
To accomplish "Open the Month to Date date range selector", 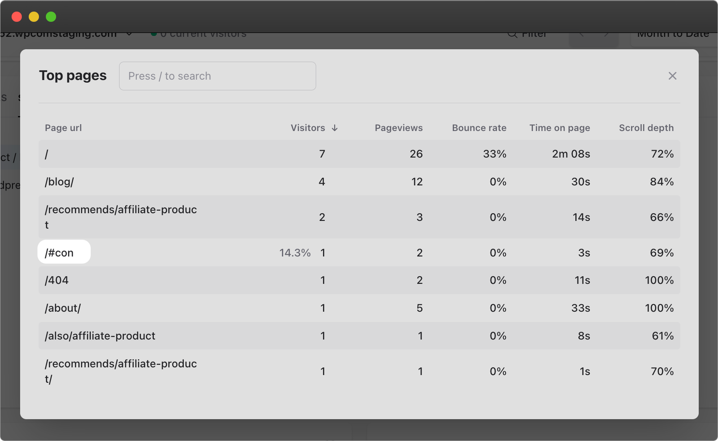I will point(673,33).
